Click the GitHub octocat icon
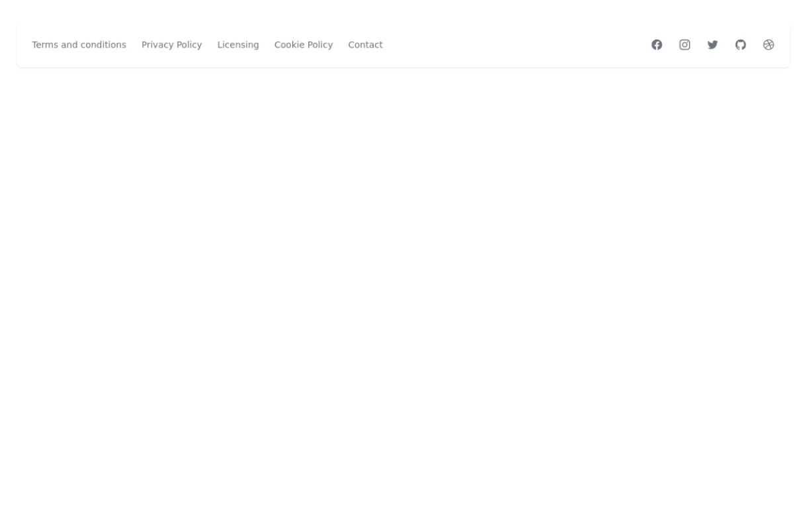The image size is (807, 521). click(740, 44)
